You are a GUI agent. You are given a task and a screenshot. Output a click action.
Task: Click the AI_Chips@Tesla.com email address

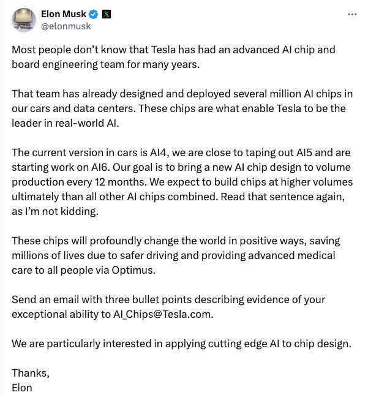164,314
